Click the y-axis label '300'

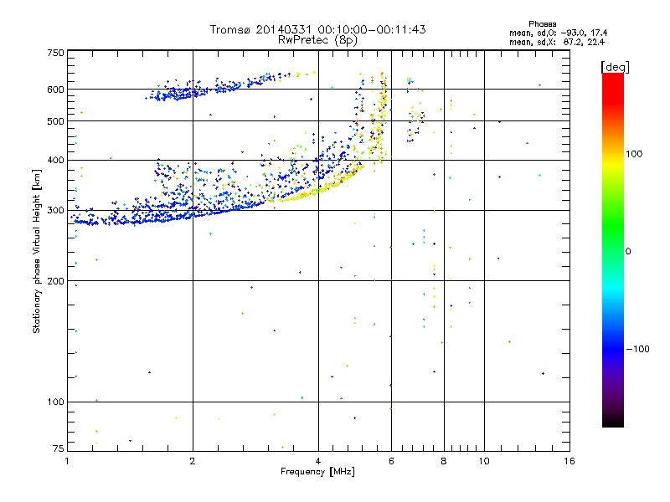click(55, 211)
